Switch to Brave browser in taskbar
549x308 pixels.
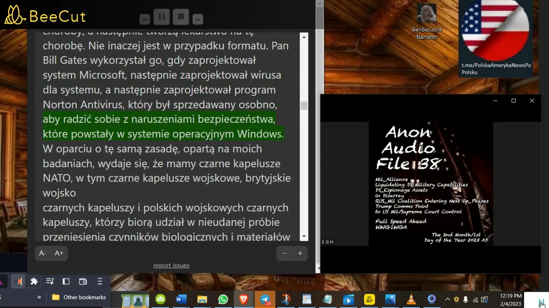pyautogui.click(x=244, y=299)
